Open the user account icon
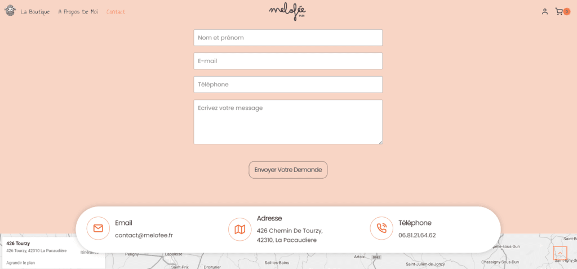The image size is (577, 269). (x=545, y=12)
